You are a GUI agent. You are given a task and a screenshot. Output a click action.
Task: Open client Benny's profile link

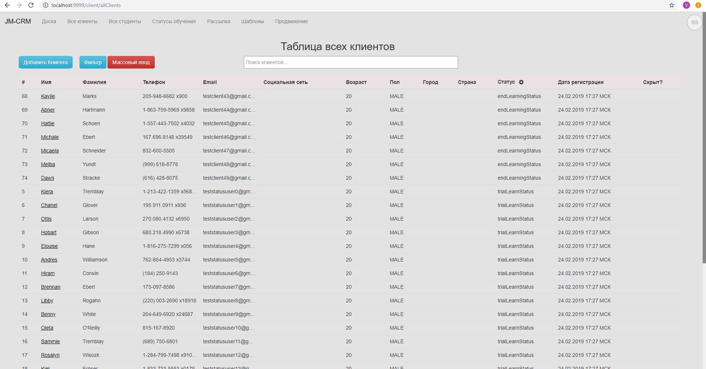(48, 314)
